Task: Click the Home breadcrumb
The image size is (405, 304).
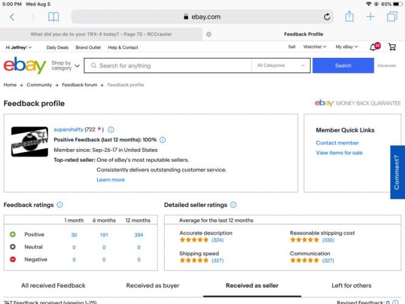Action: 10,85
